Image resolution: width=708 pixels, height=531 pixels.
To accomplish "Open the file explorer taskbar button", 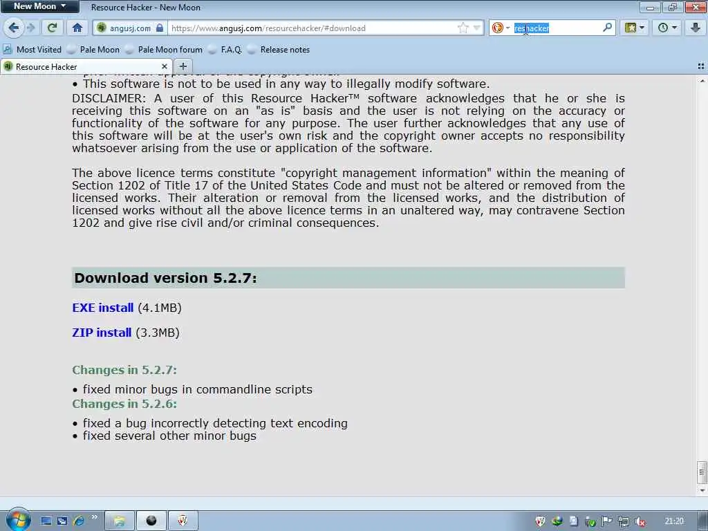I will click(x=120, y=521).
